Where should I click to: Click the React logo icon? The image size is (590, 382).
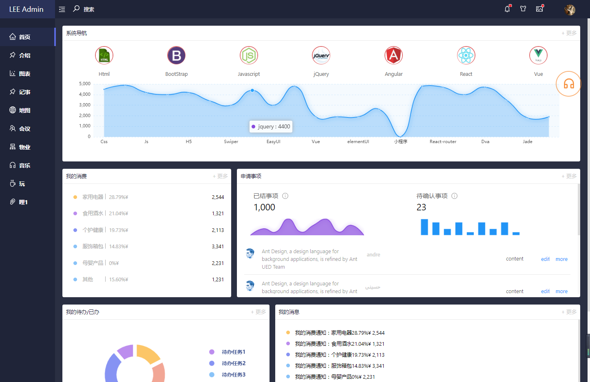coord(466,55)
